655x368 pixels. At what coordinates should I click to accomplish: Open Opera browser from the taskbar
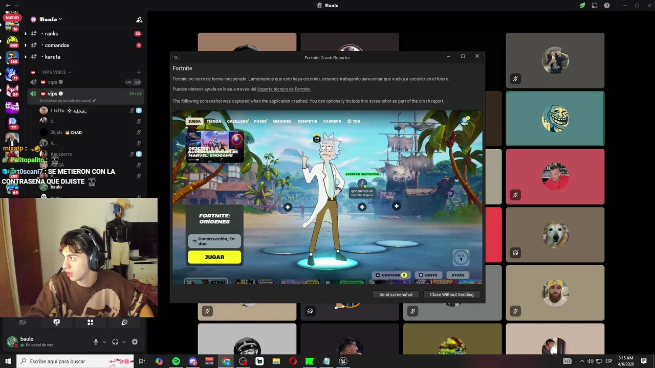coord(293,361)
